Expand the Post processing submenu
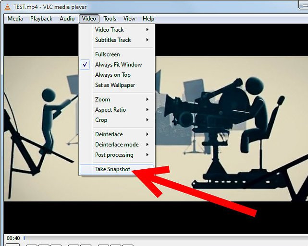 click(117, 155)
